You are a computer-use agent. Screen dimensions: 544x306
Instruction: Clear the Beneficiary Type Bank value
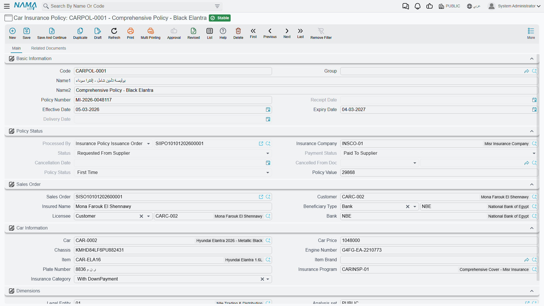click(408, 207)
